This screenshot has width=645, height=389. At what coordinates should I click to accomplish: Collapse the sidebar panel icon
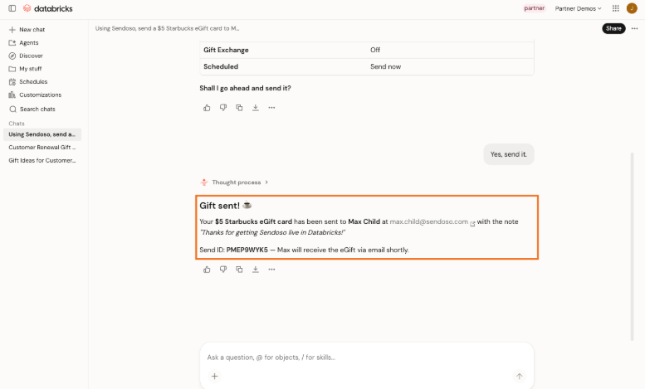coord(12,8)
